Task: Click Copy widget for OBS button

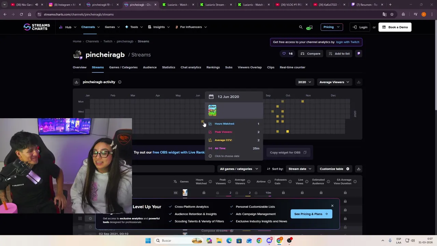Action: (288, 152)
